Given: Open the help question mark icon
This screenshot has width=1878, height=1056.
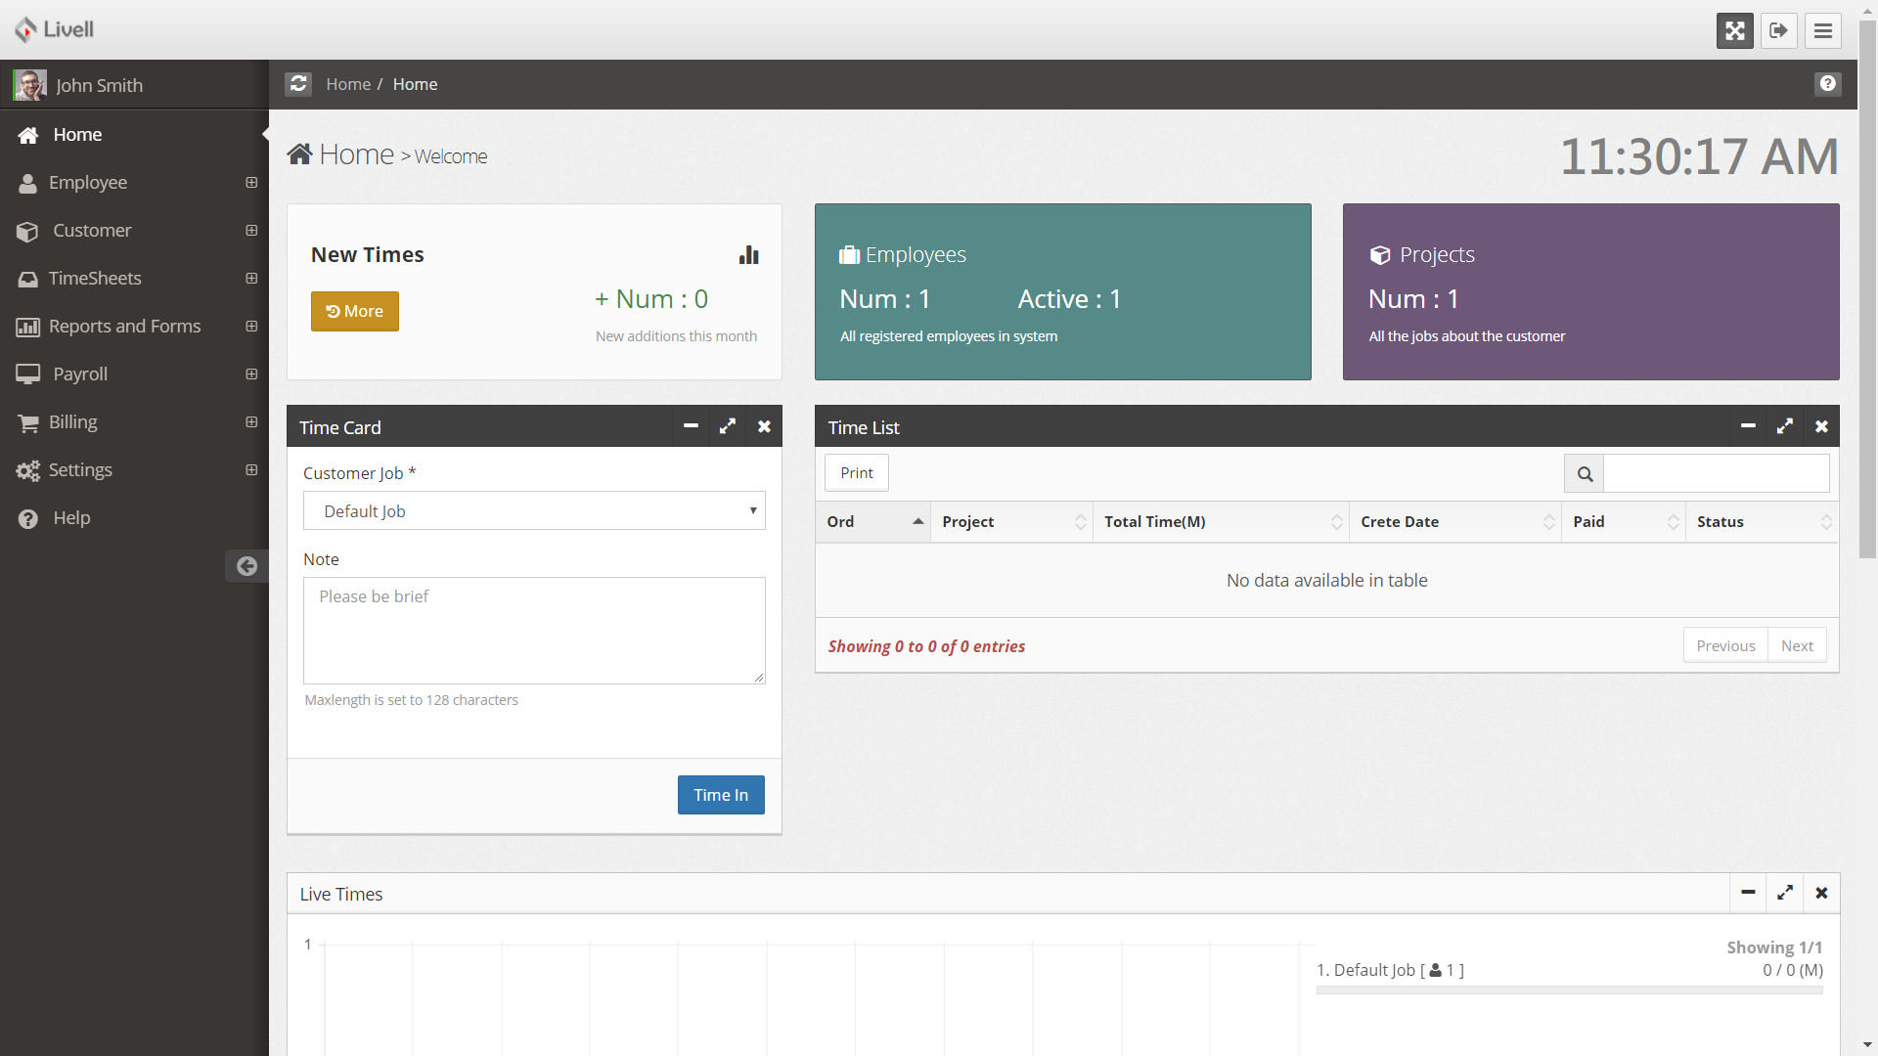Looking at the screenshot, I should pyautogui.click(x=1827, y=84).
